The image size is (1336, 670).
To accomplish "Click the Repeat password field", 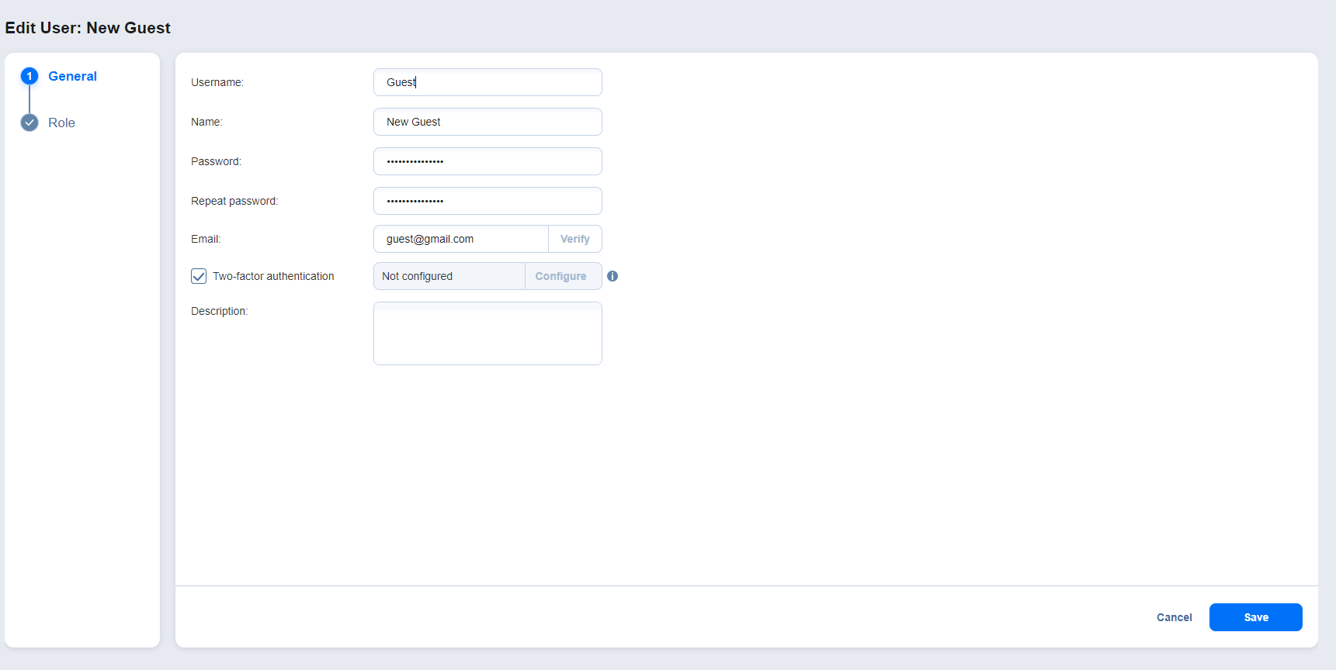I will [488, 201].
